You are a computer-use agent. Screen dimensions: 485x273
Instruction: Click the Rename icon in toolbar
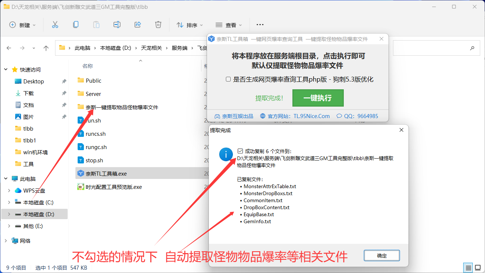117,25
